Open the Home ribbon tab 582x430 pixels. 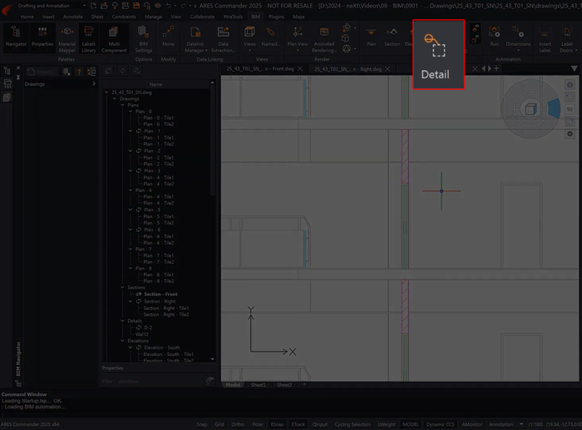click(x=27, y=17)
